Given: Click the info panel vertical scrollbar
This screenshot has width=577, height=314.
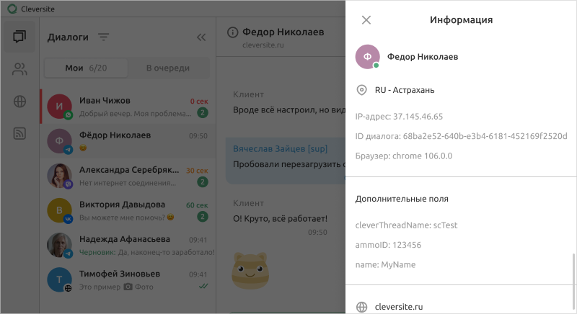Looking at the screenshot, I should point(574,281).
